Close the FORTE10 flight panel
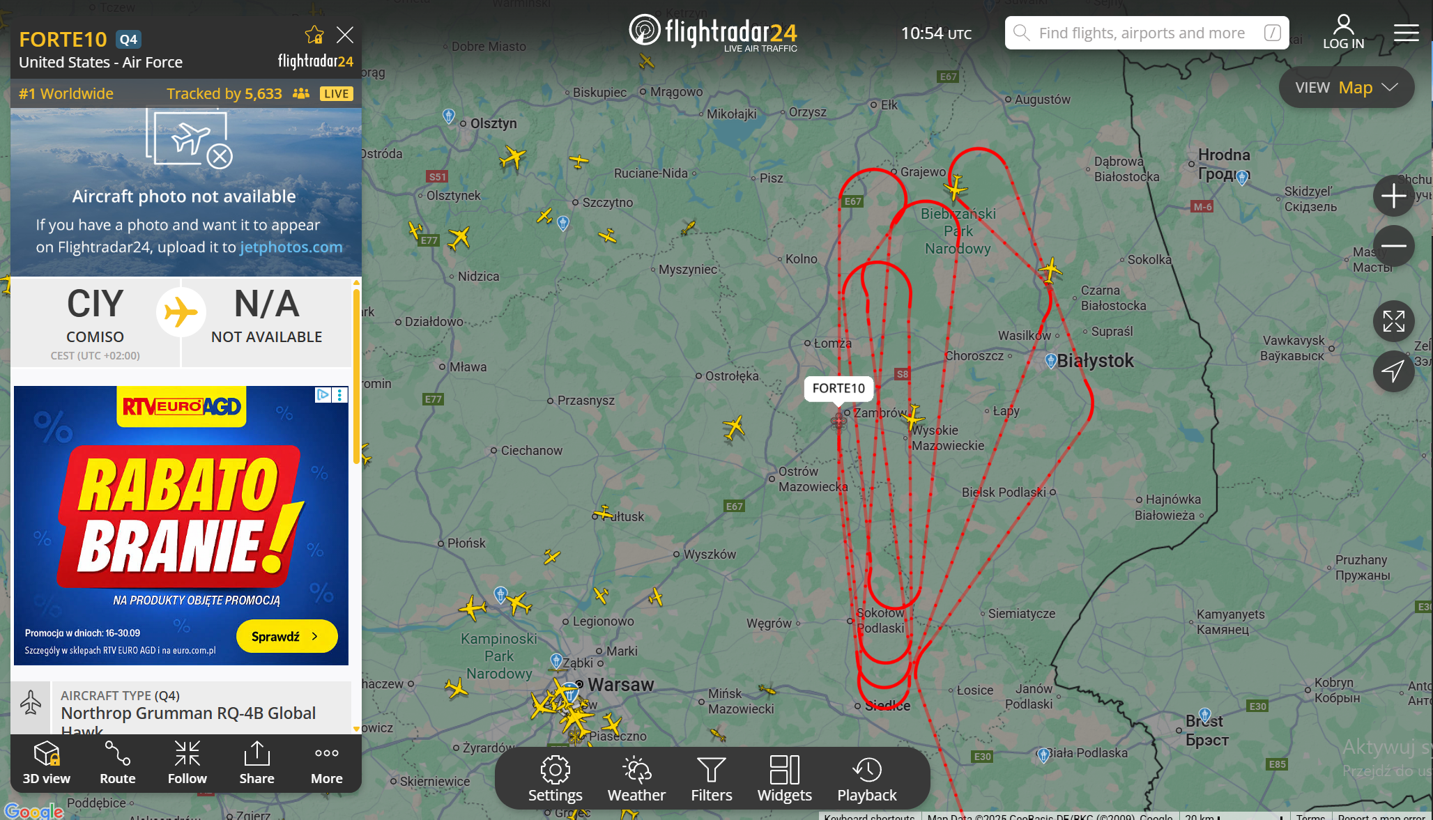The height and width of the screenshot is (820, 1433). coord(345,35)
